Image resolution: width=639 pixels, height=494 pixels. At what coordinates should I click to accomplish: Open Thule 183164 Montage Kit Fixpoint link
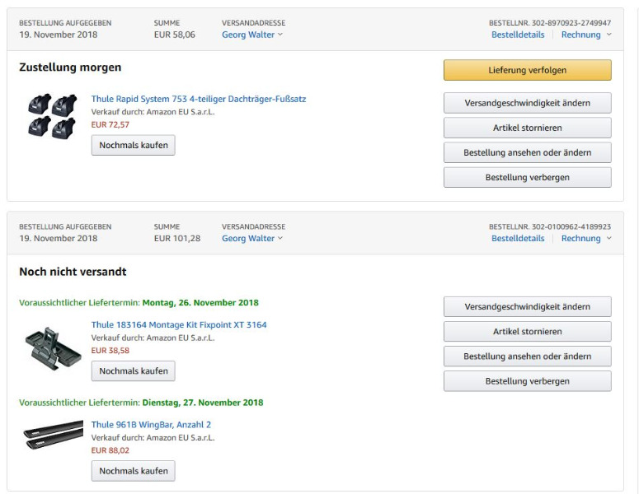(x=179, y=324)
